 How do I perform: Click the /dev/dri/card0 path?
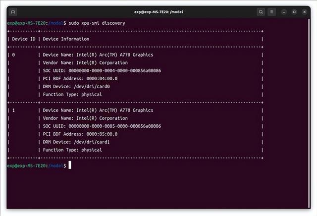point(92,87)
